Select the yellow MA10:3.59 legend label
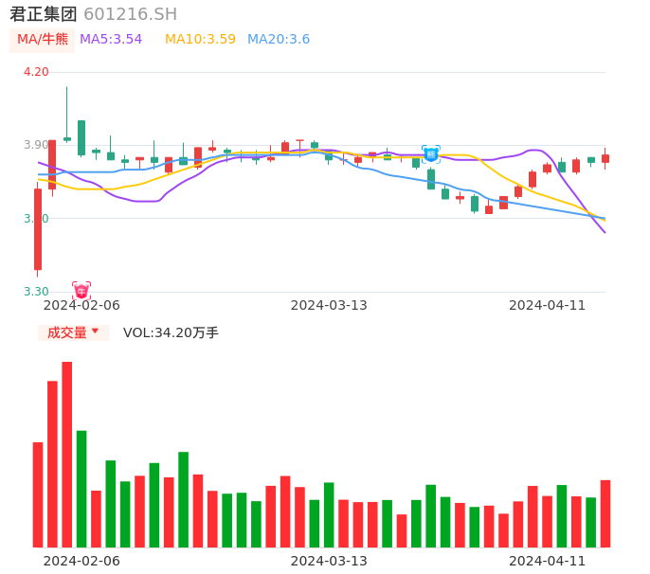 point(200,40)
